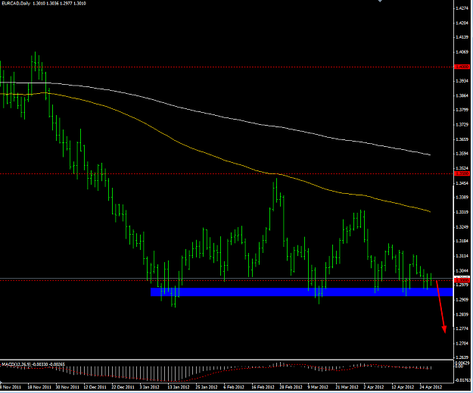Click the red 1.3000 price level tag
The image size is (473, 393).
pos(462,280)
